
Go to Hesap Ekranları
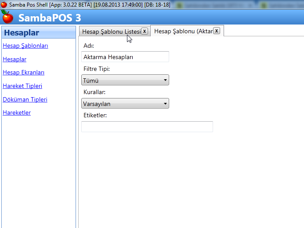point(23,72)
